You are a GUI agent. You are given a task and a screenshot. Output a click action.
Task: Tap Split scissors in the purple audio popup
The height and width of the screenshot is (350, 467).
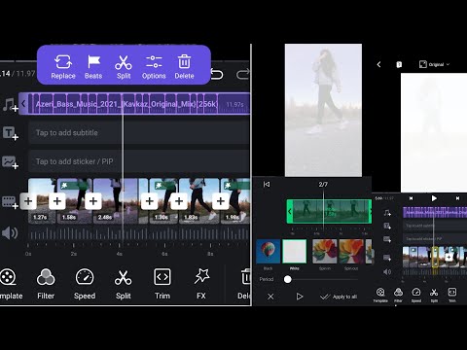pos(124,67)
